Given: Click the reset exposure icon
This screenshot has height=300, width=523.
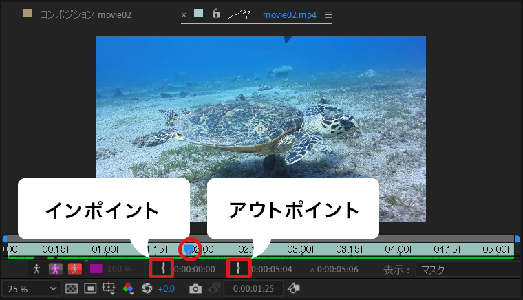Looking at the screenshot, I should 146,289.
